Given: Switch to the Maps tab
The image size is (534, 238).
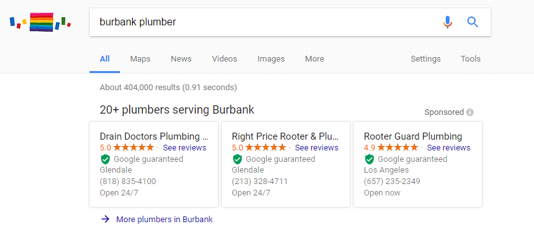Looking at the screenshot, I should tap(140, 59).
